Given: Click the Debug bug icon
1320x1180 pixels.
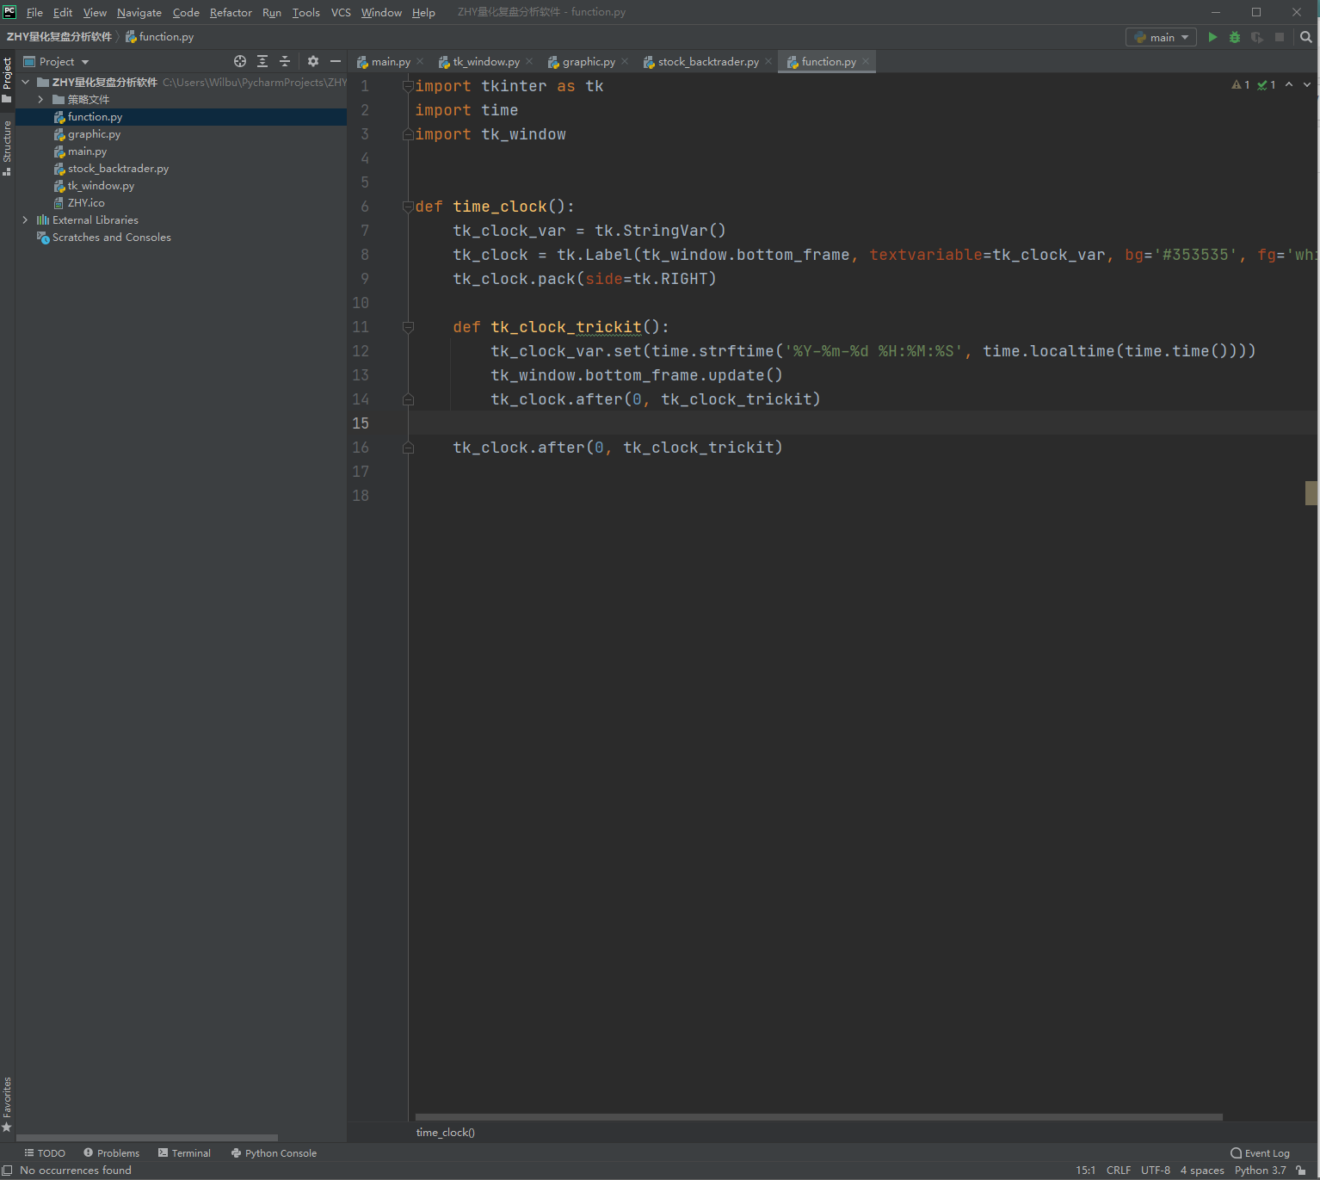Looking at the screenshot, I should pos(1235,37).
